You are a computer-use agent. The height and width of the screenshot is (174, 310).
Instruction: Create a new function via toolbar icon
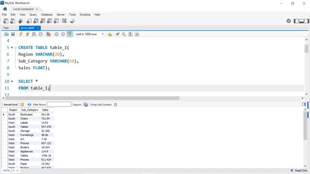tap(56, 21)
